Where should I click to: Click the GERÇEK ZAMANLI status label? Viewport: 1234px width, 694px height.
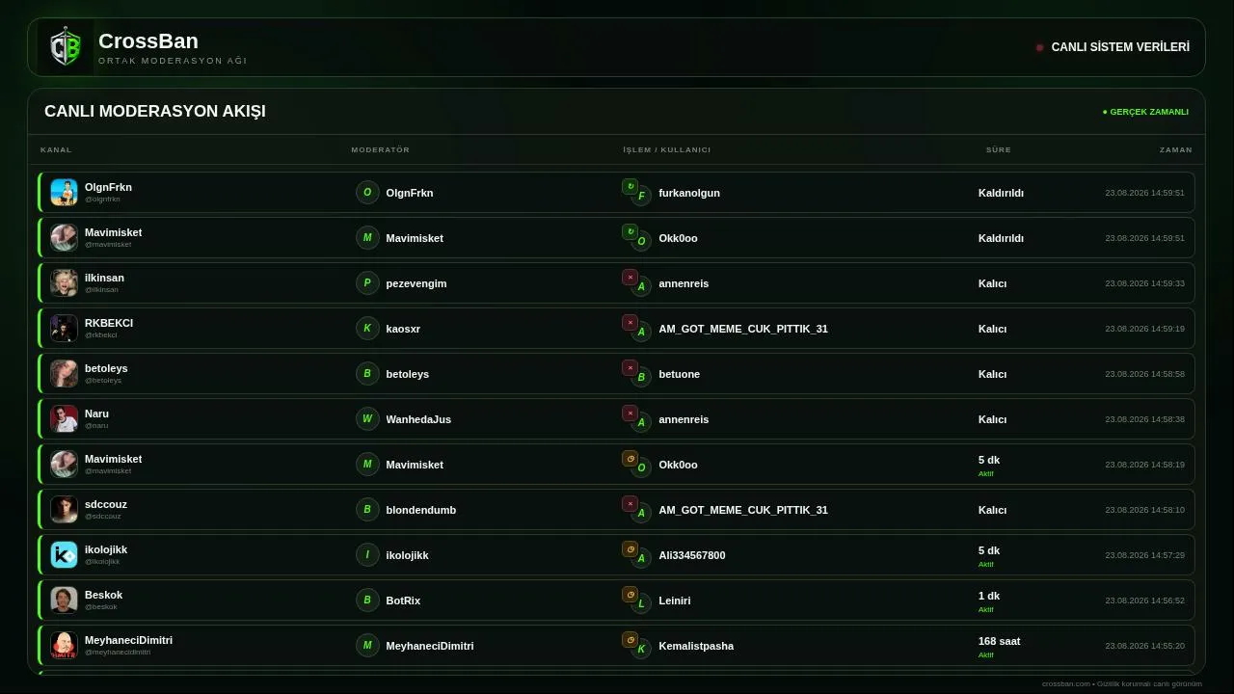(1145, 112)
